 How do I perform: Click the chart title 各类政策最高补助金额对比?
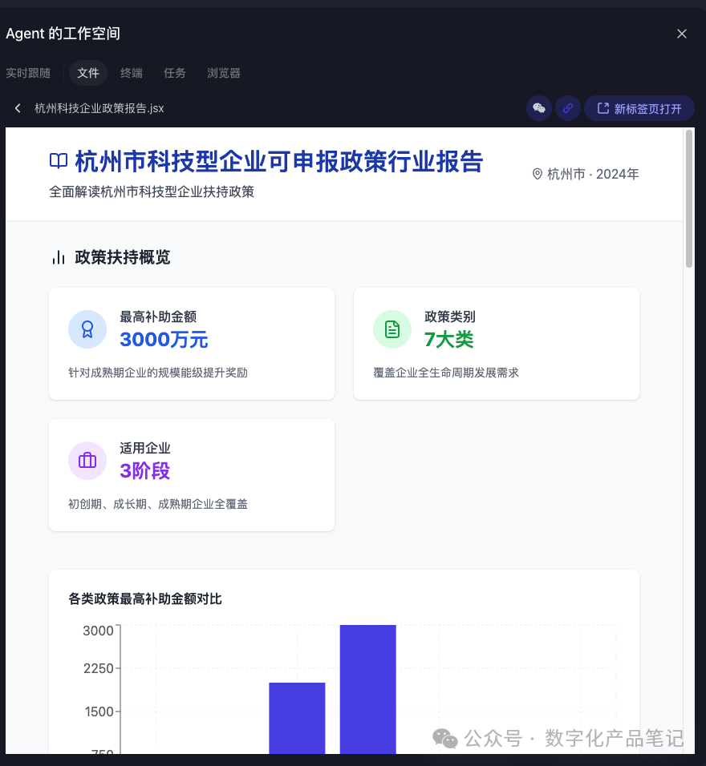coord(145,599)
